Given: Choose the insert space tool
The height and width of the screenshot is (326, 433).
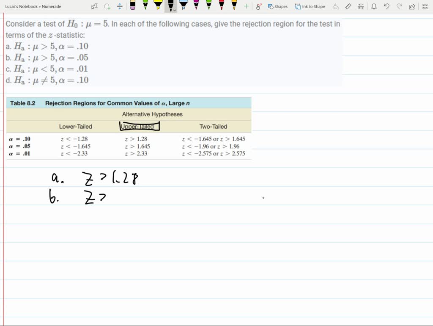Looking at the screenshot, I should click(120, 6).
